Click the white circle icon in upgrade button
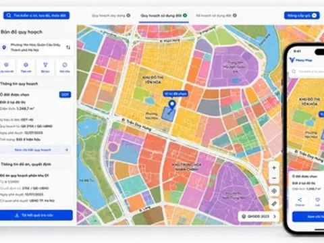 click(315, 16)
